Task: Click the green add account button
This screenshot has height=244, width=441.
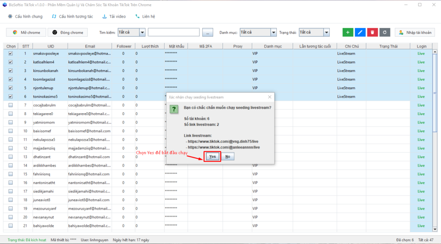Action: (348, 32)
